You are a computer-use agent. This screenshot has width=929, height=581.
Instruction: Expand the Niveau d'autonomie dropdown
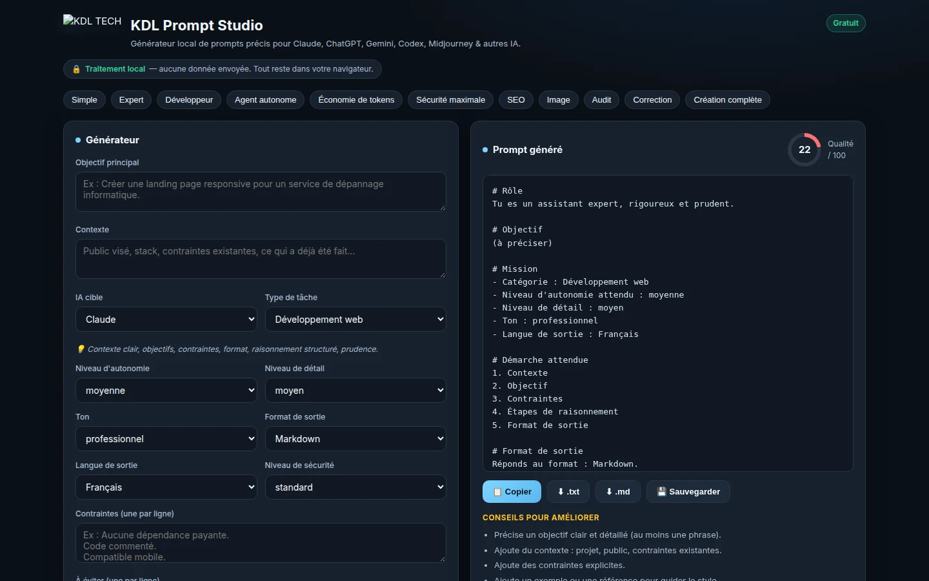click(166, 391)
